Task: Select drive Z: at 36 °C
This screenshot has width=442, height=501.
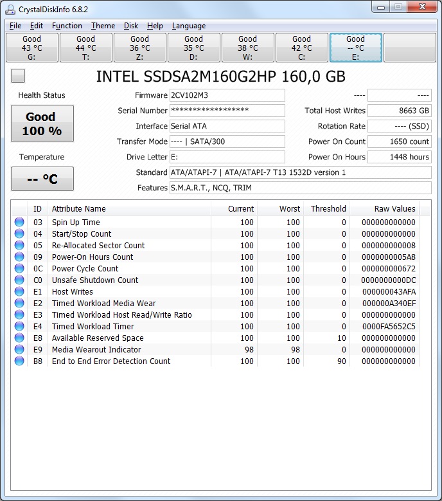Action: point(140,48)
